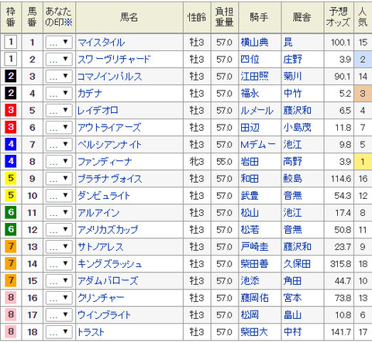Open jockey link 柴田大
This screenshot has width=372, height=343.
click(254, 332)
